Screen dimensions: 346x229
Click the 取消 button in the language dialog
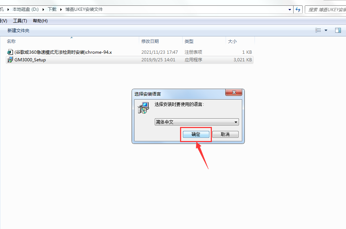225,134
